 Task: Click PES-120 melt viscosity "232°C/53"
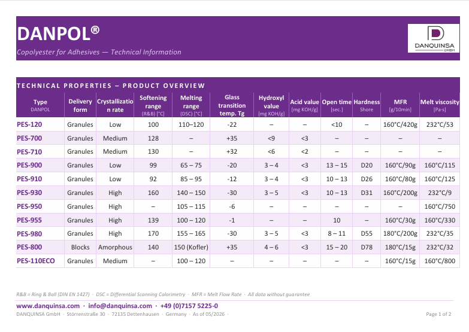tap(440, 124)
